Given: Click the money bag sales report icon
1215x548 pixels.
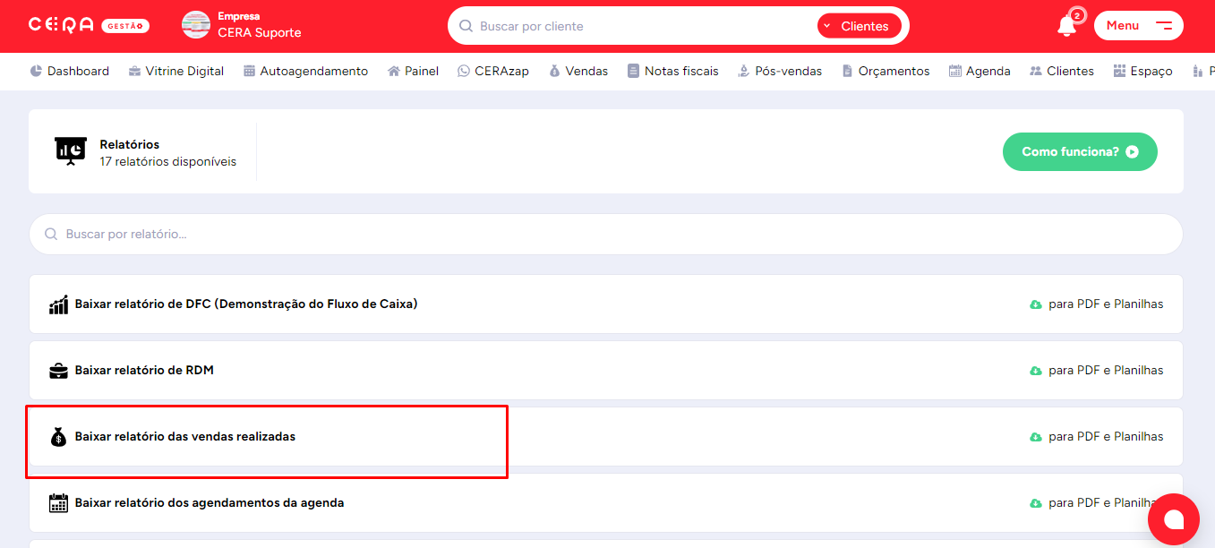Looking at the screenshot, I should click(58, 437).
